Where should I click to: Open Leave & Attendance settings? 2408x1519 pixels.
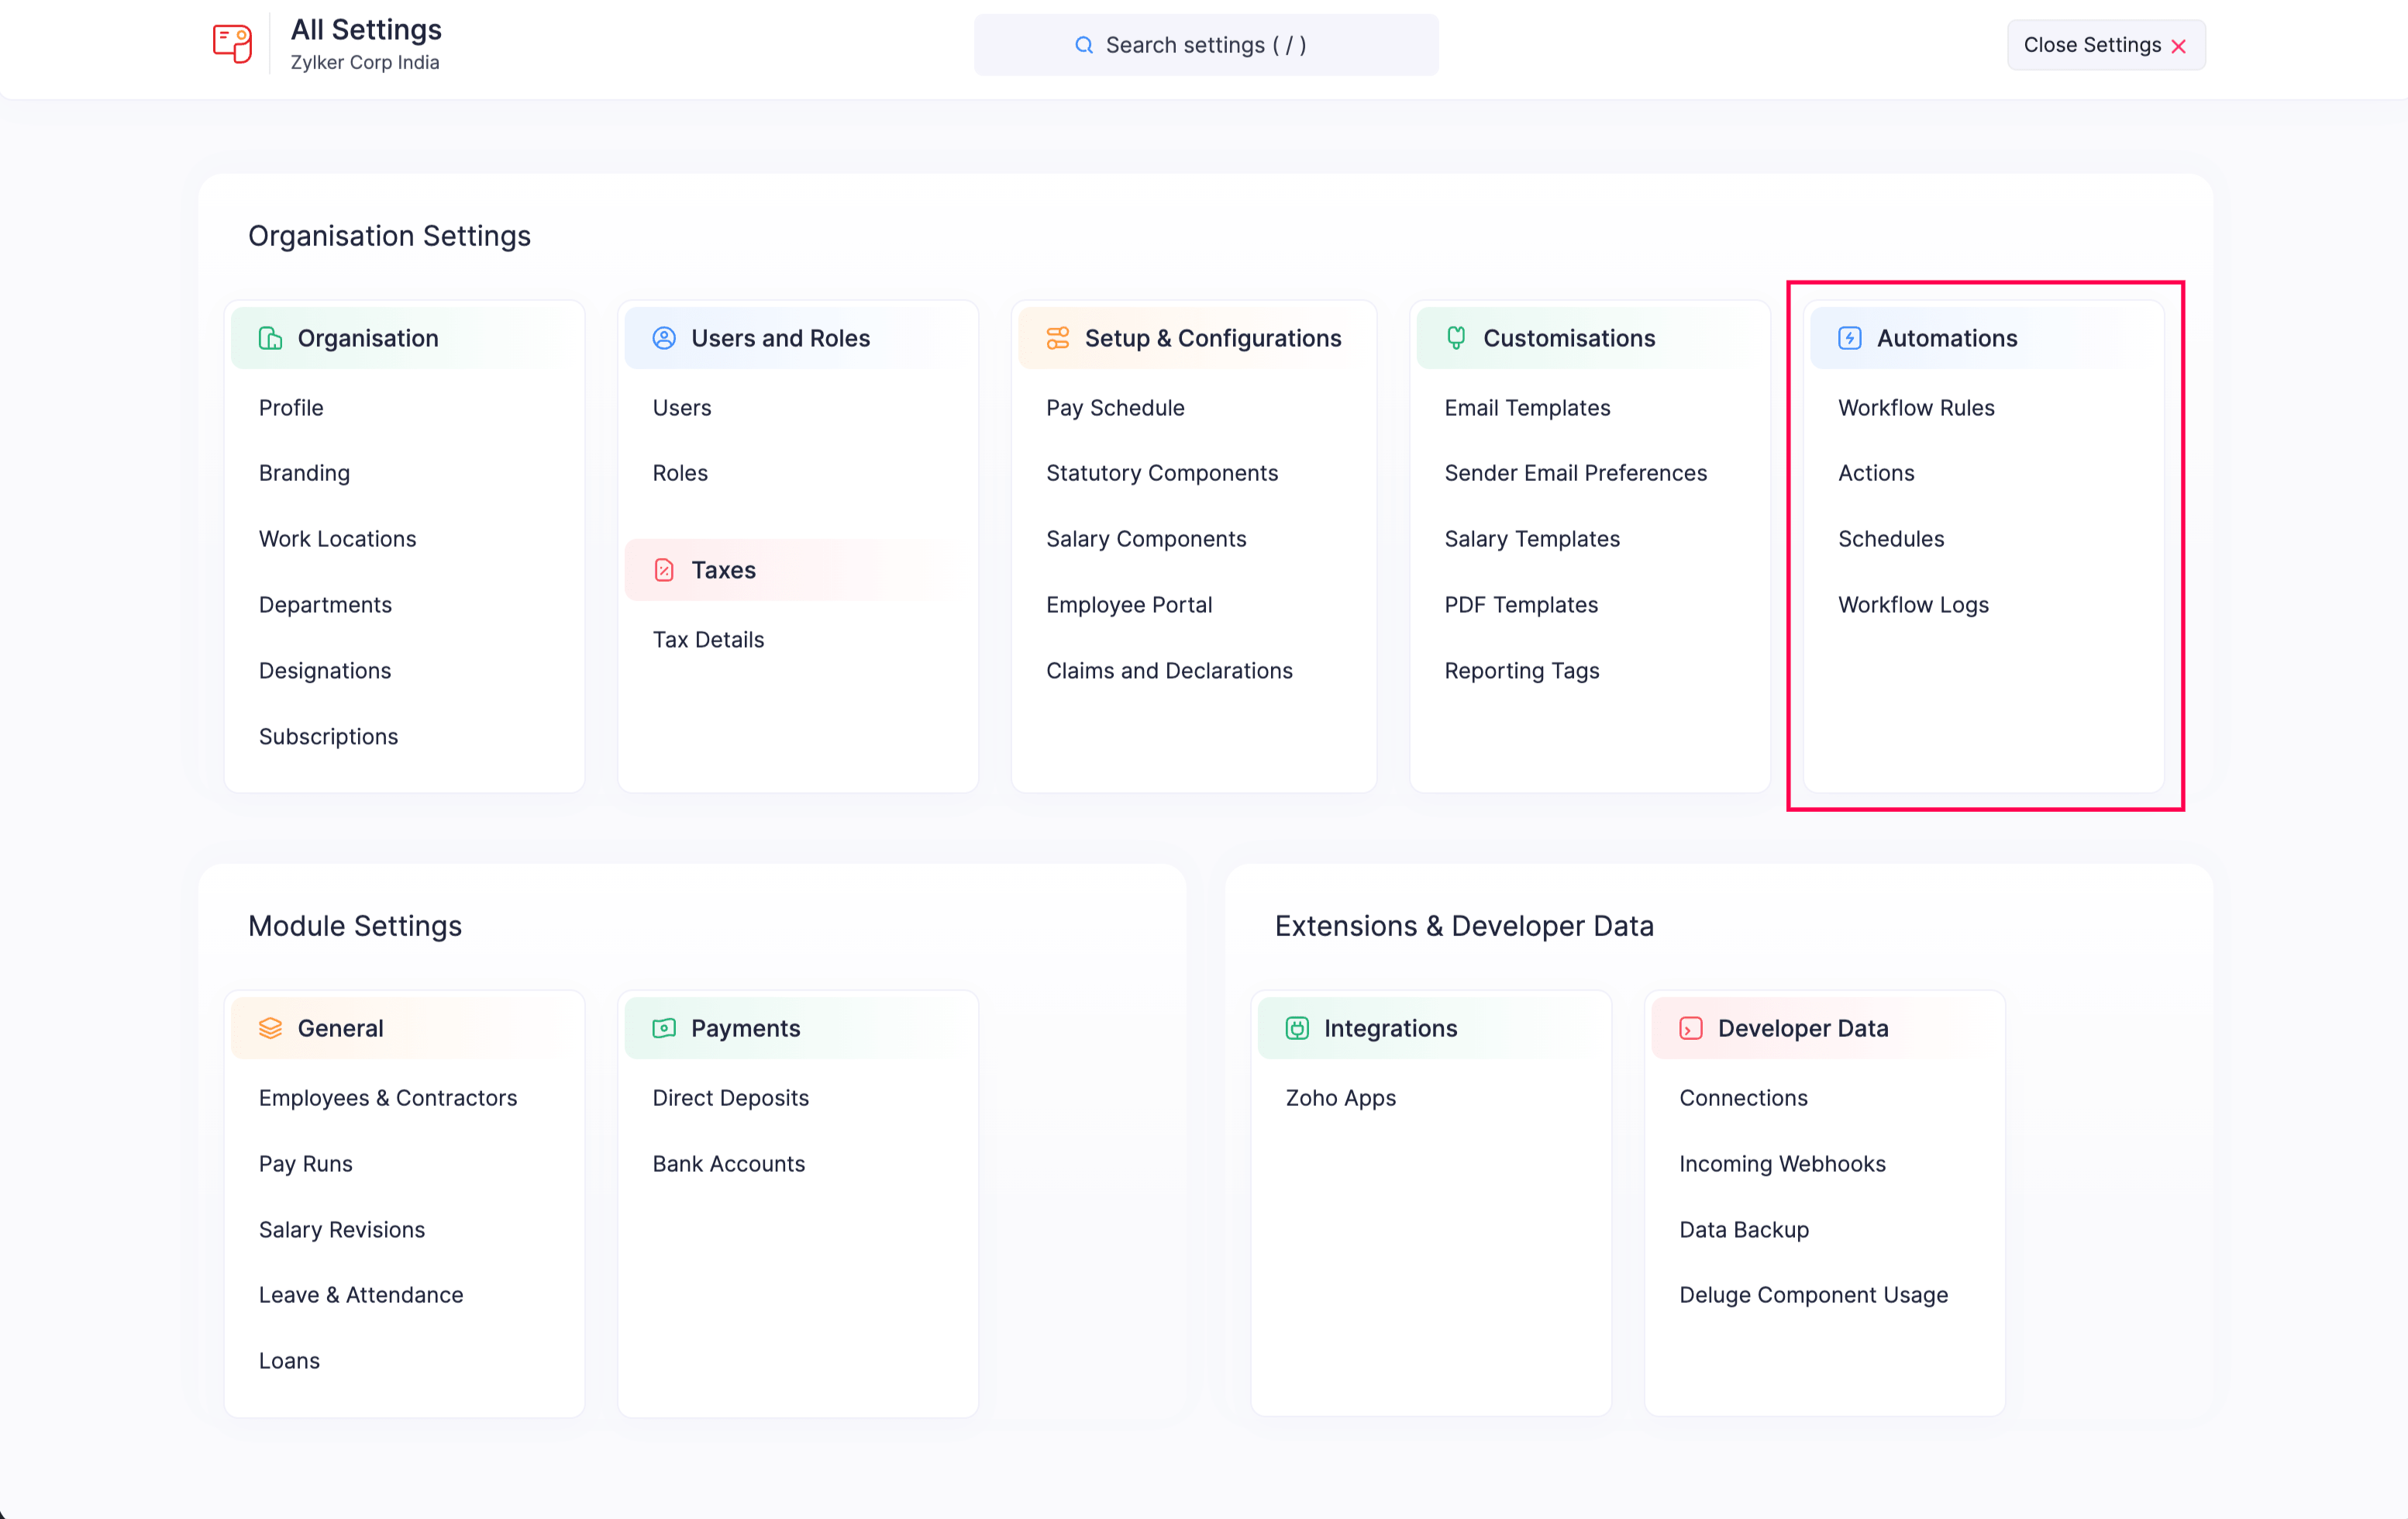coord(361,1296)
